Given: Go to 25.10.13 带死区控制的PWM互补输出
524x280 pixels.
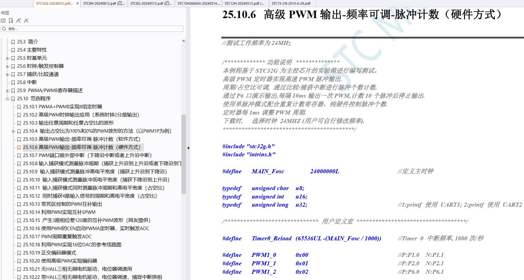Looking at the screenshot, I should point(62,204).
